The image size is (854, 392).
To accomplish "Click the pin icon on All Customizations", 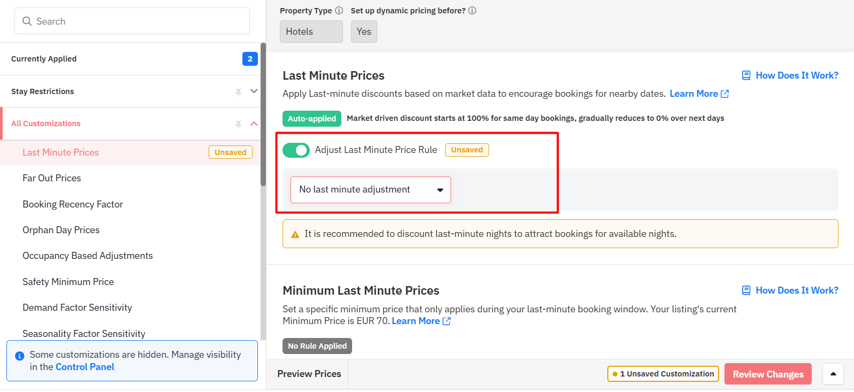I will 239,124.
